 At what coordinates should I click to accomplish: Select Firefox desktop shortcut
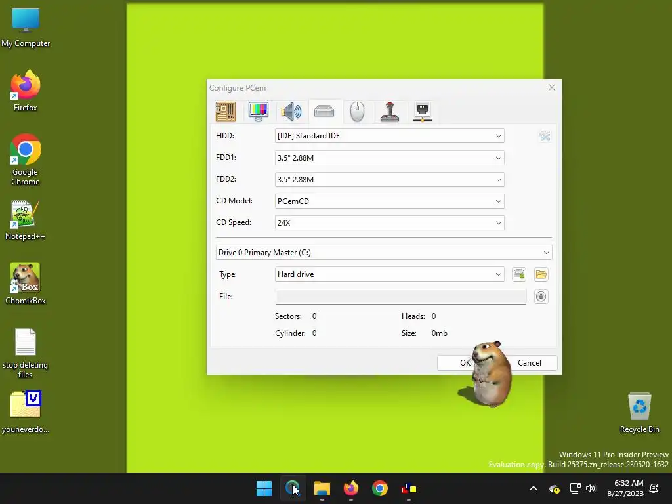coord(26,91)
